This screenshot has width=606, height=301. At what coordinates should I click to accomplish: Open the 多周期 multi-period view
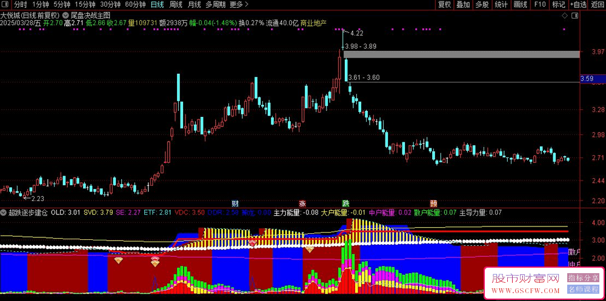pos(215,5)
